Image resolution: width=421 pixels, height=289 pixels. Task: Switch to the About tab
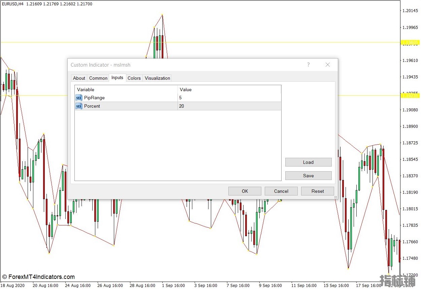[x=79, y=78]
